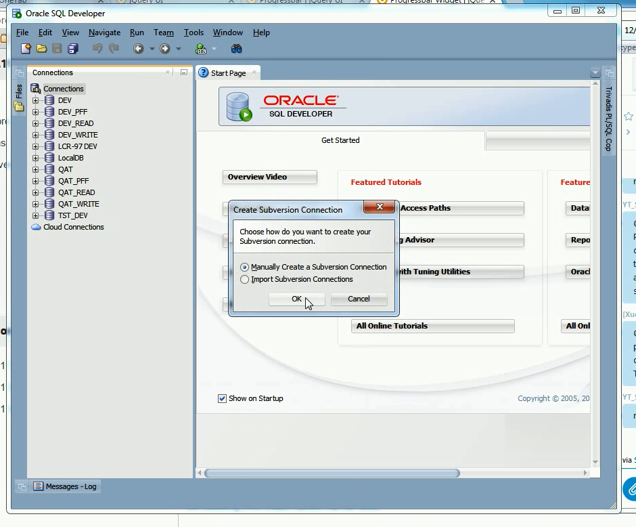Click the Cloud Connections label
The width and height of the screenshot is (636, 527).
click(x=74, y=227)
